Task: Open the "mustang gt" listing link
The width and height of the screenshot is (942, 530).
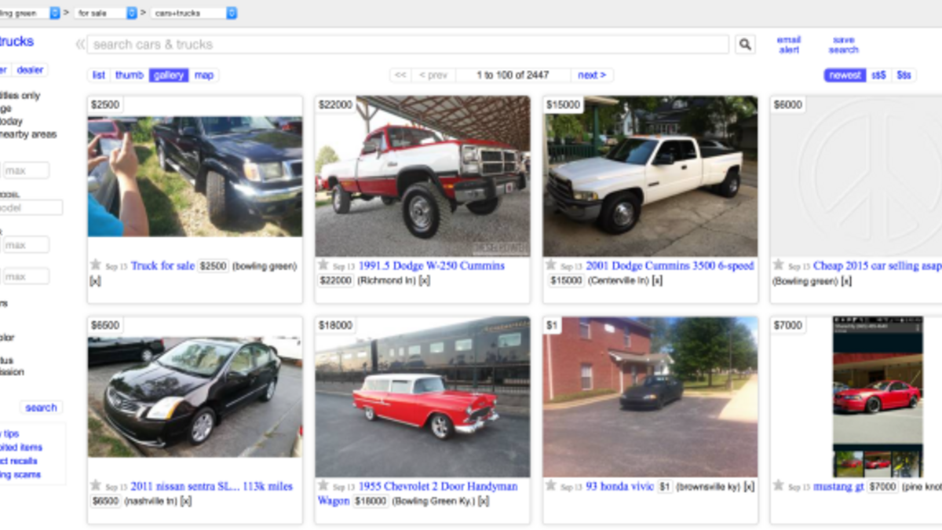Action: (838, 487)
